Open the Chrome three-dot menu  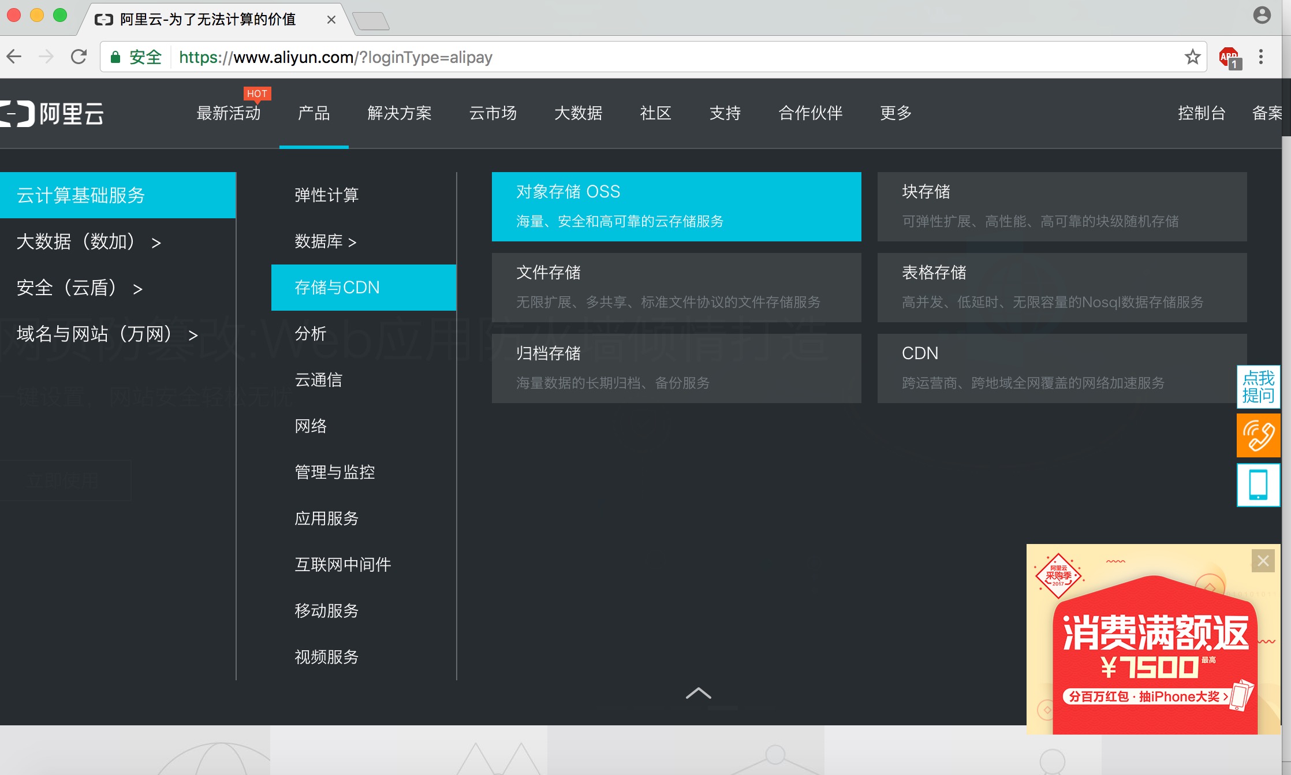1261,57
